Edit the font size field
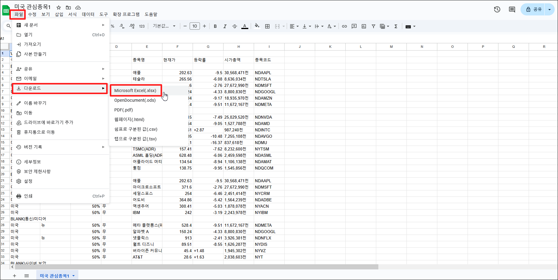The image size is (558, 280). pos(195,26)
